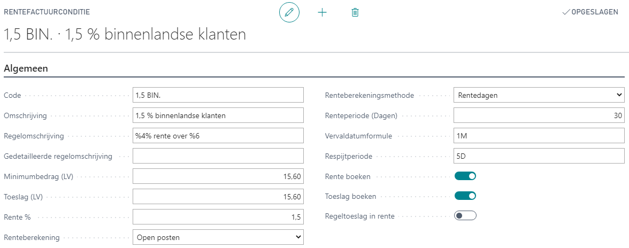Select the Omschrijving text field

[218, 115]
